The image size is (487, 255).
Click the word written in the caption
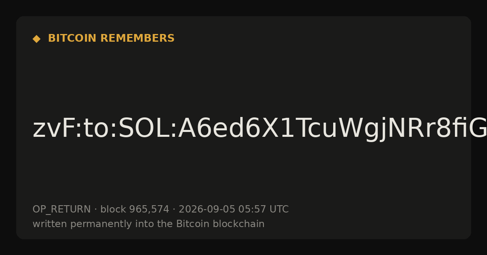46,224
